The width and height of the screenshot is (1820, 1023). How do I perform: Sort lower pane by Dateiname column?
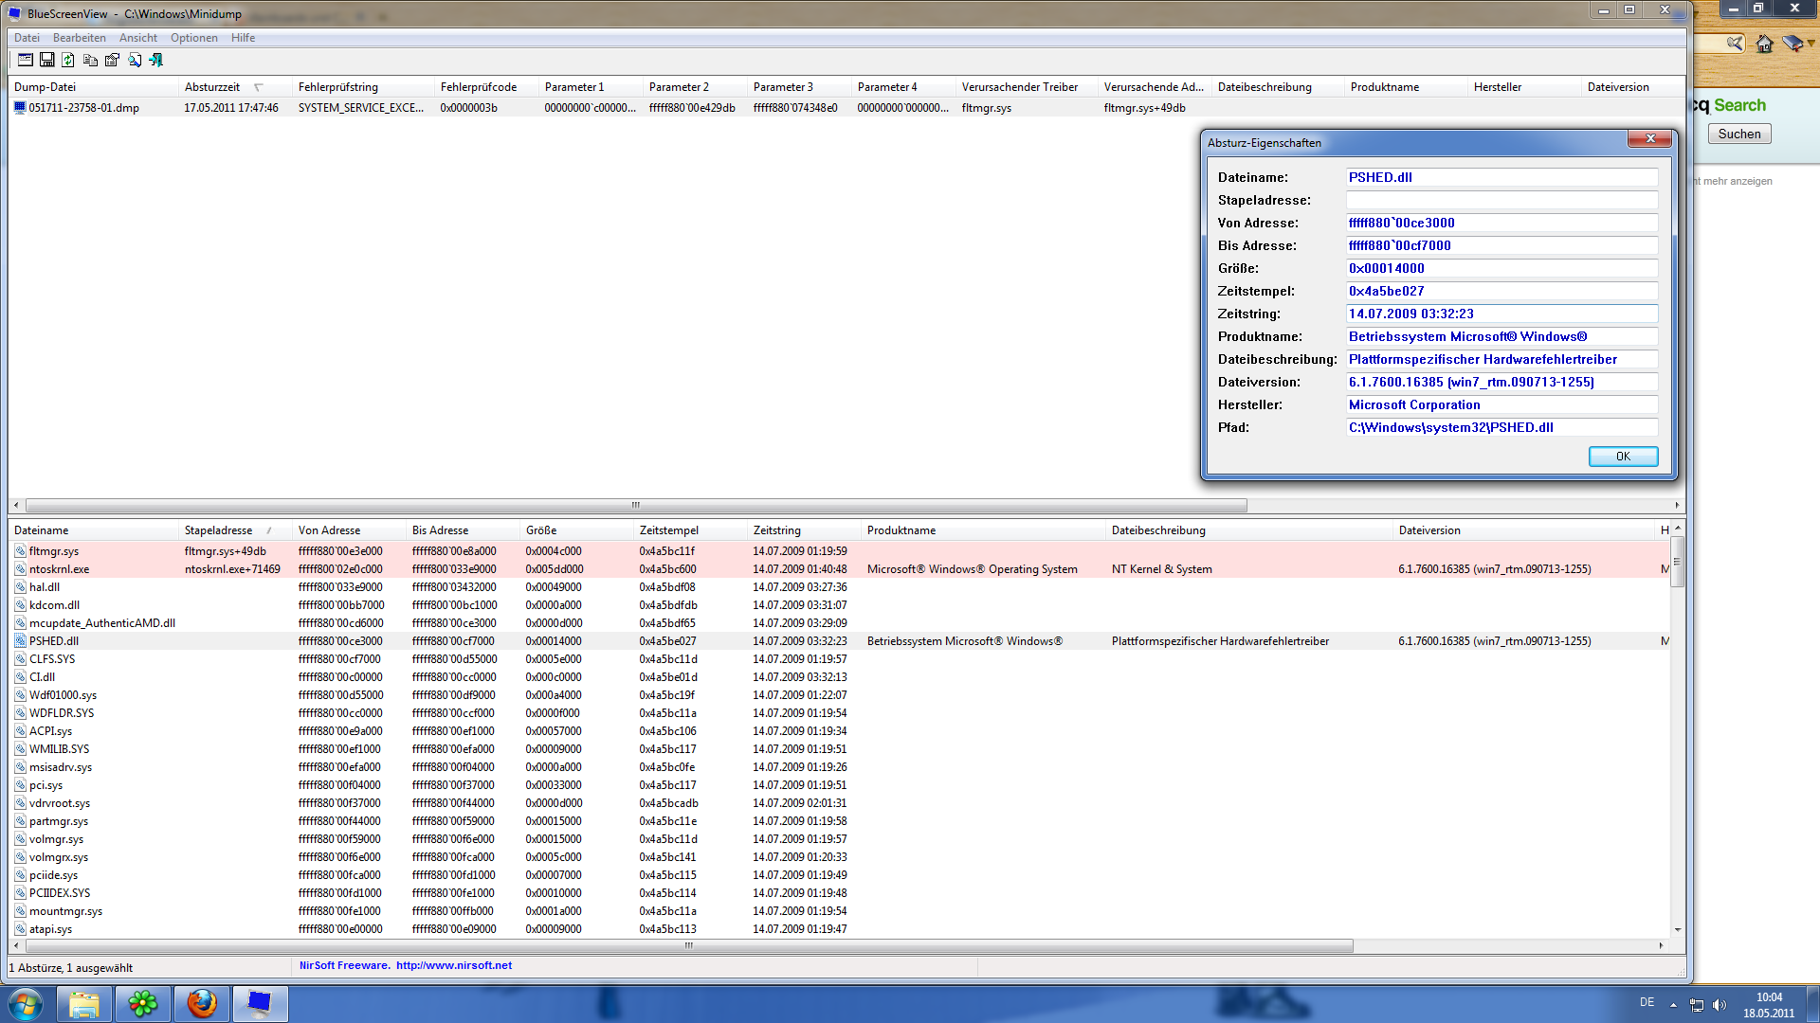pos(42,530)
